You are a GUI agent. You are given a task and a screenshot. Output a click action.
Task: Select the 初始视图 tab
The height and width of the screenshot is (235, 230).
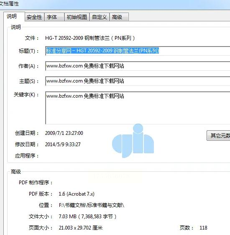[x=77, y=17]
